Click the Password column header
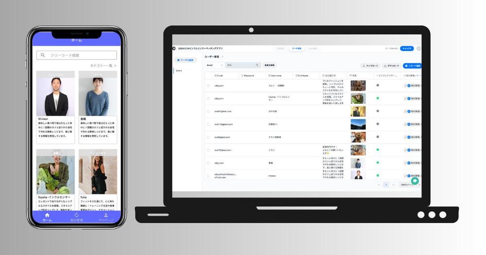The image size is (486, 255). point(248,76)
